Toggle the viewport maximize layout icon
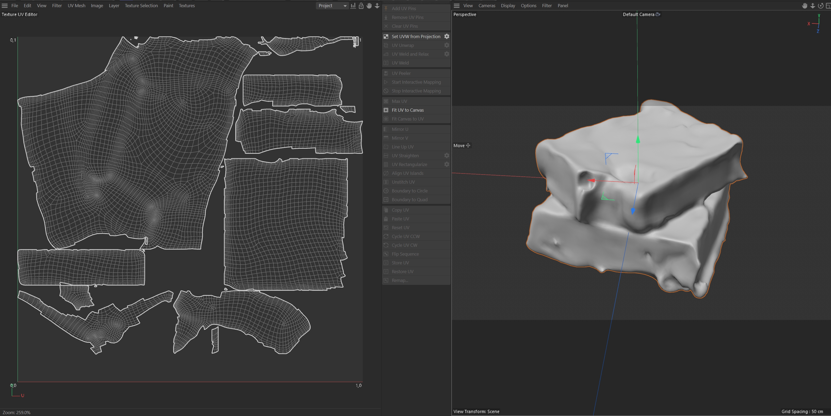The height and width of the screenshot is (416, 831). click(828, 6)
